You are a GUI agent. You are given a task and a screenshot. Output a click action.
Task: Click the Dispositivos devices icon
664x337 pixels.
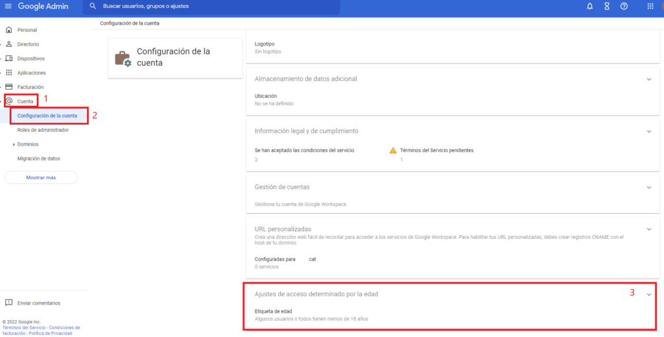(8, 58)
